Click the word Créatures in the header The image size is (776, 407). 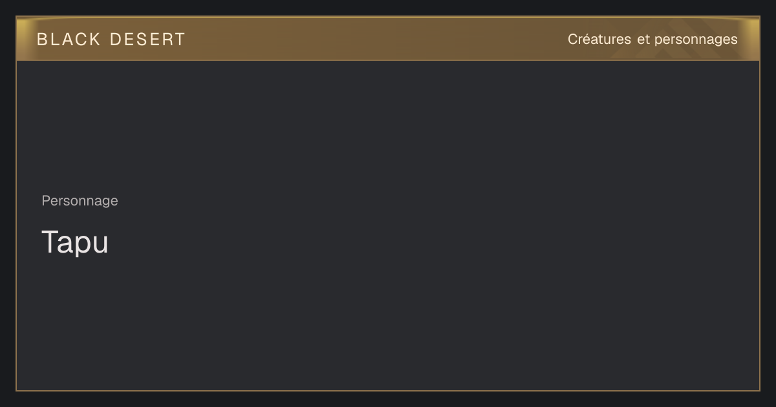pyautogui.click(x=599, y=39)
